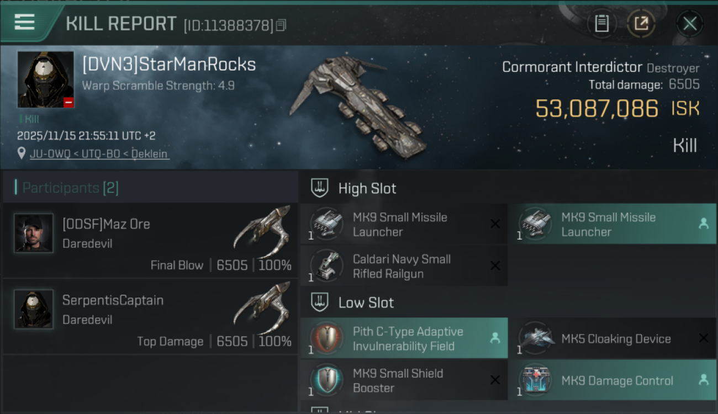Open the hamburger menu

25,23
